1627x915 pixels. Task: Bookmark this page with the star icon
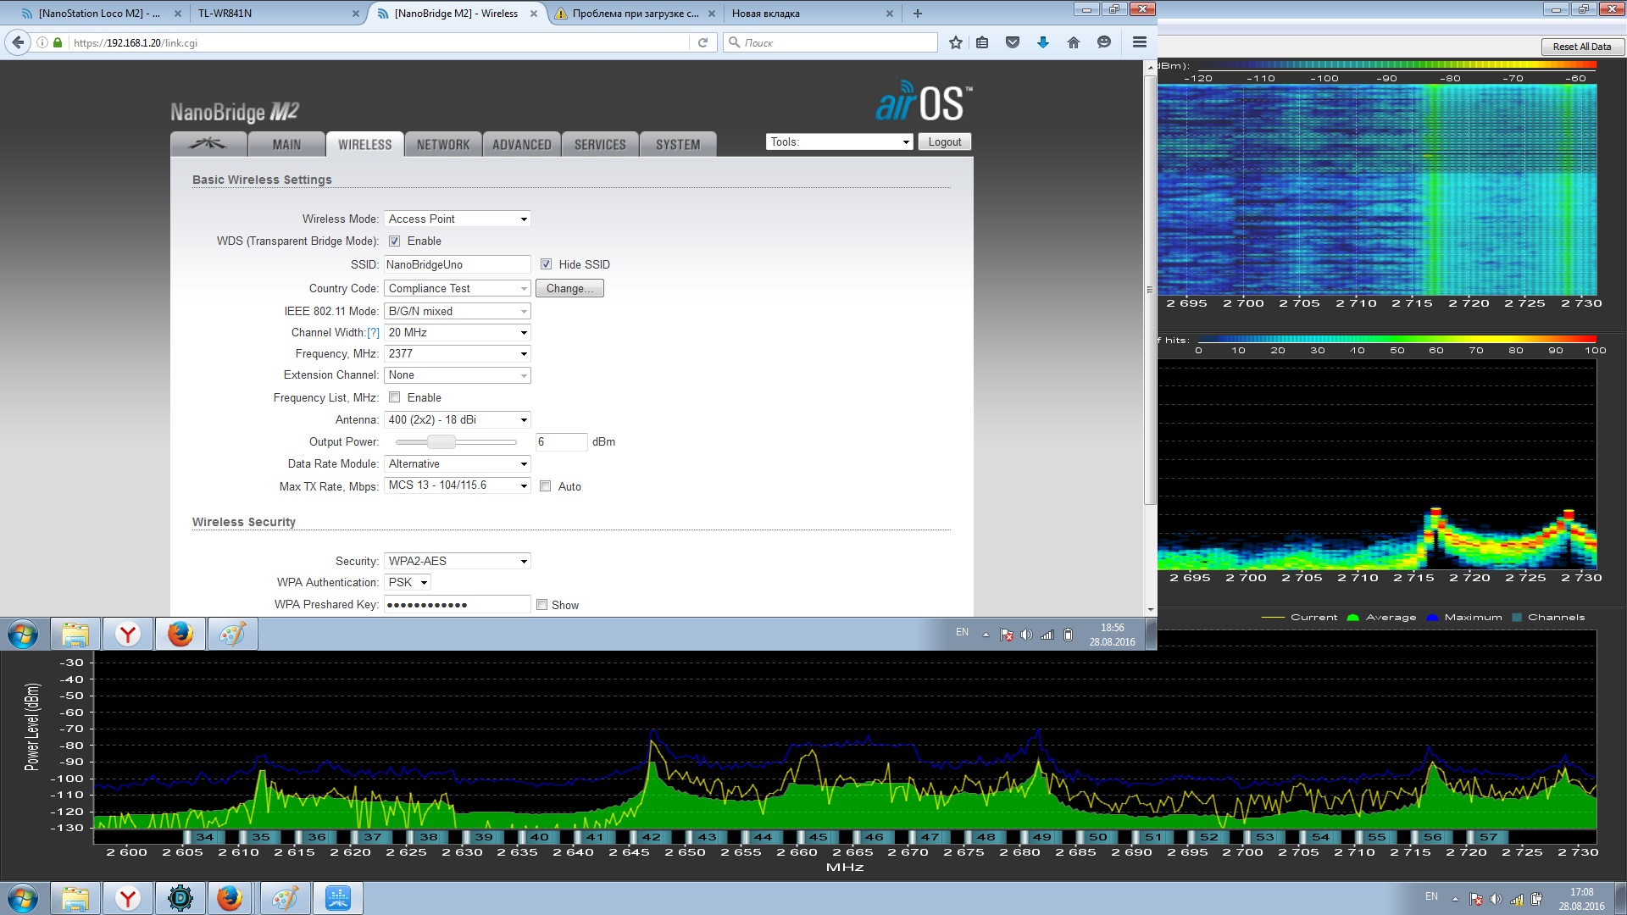[956, 42]
